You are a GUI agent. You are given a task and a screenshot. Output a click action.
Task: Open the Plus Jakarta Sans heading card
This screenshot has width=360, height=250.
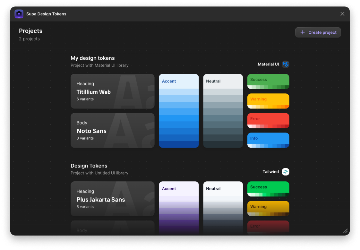113,199
